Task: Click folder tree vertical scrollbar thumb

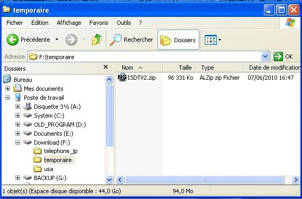Action: [109, 116]
